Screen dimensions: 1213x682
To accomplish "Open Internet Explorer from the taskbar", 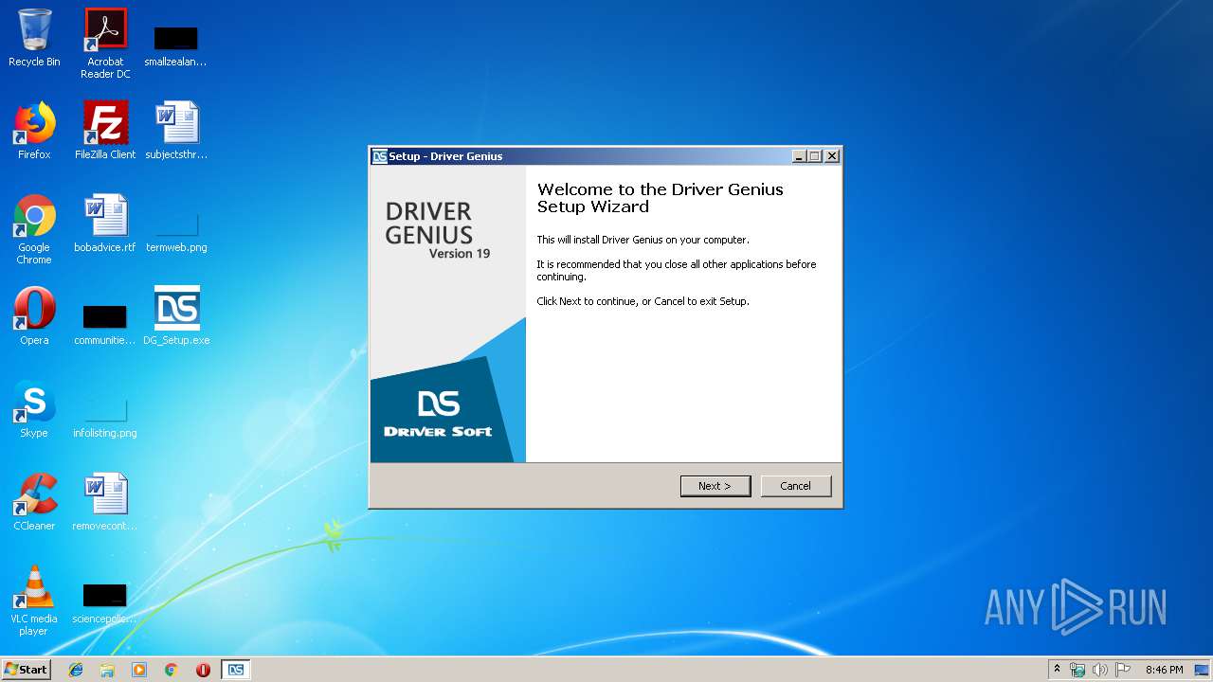I will point(76,670).
